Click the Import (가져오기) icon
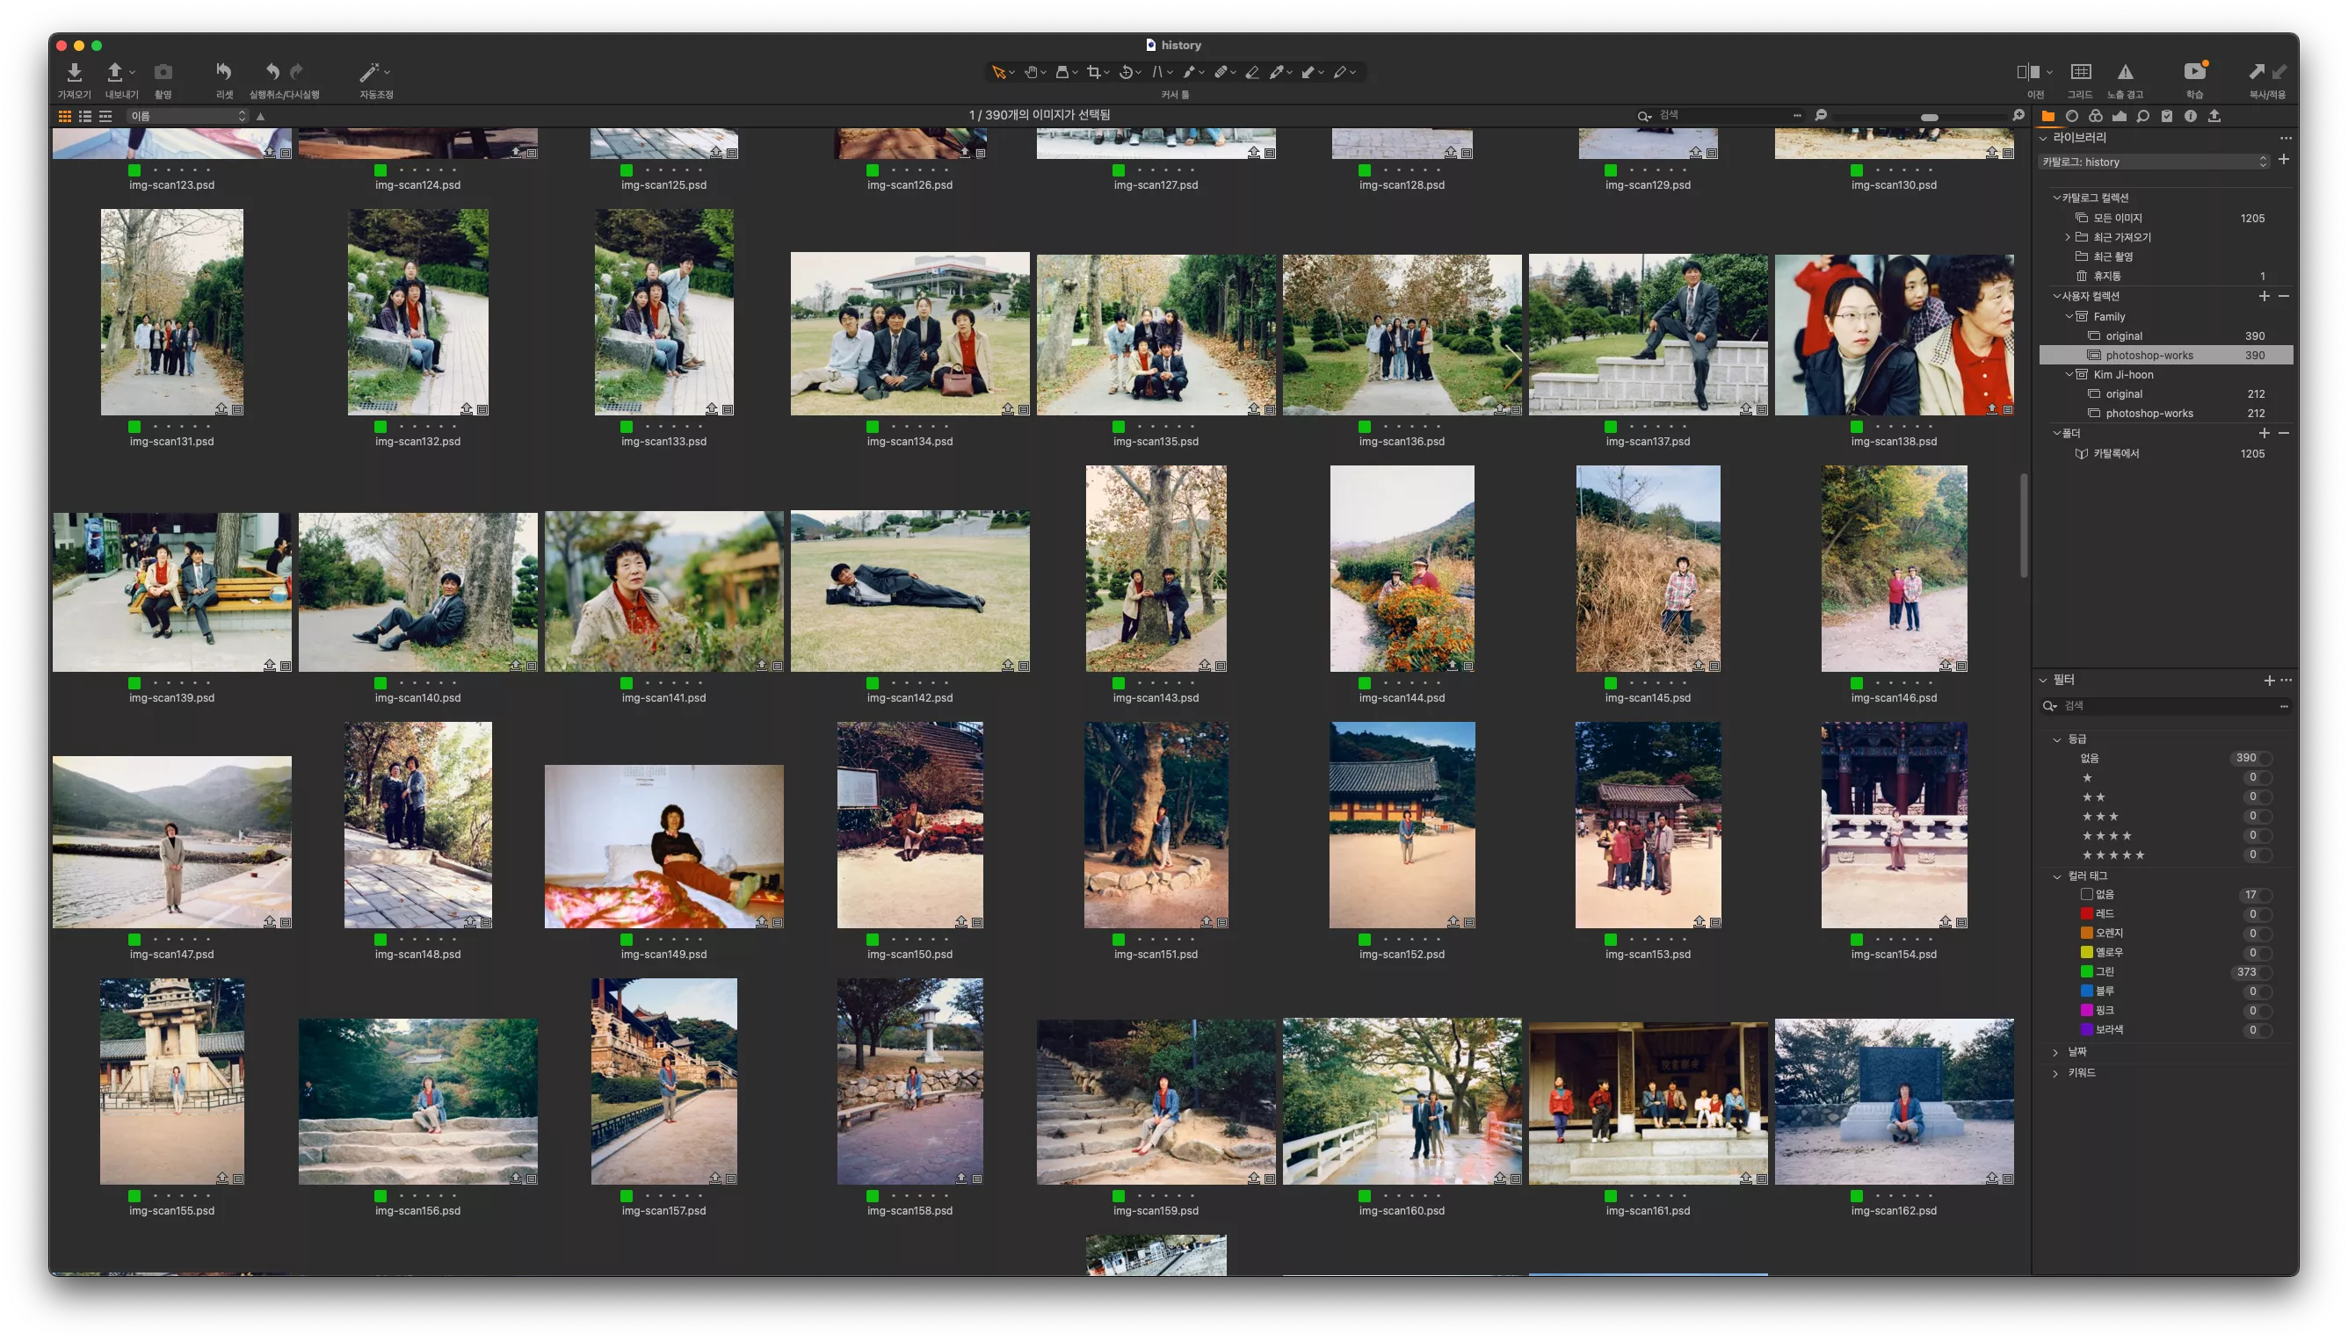2348x1341 pixels. [x=75, y=72]
